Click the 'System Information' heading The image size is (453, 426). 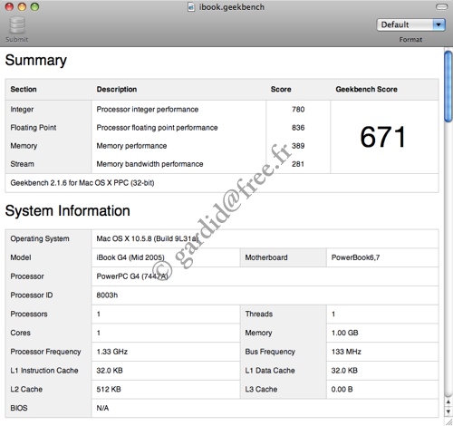(68, 211)
